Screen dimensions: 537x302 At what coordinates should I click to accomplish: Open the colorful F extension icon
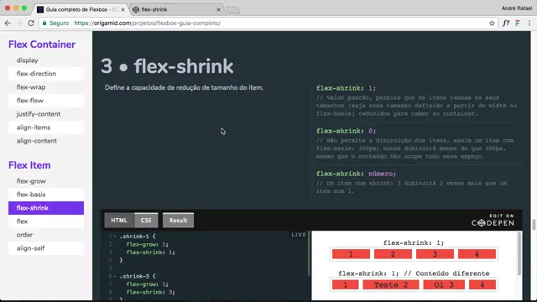518,23
